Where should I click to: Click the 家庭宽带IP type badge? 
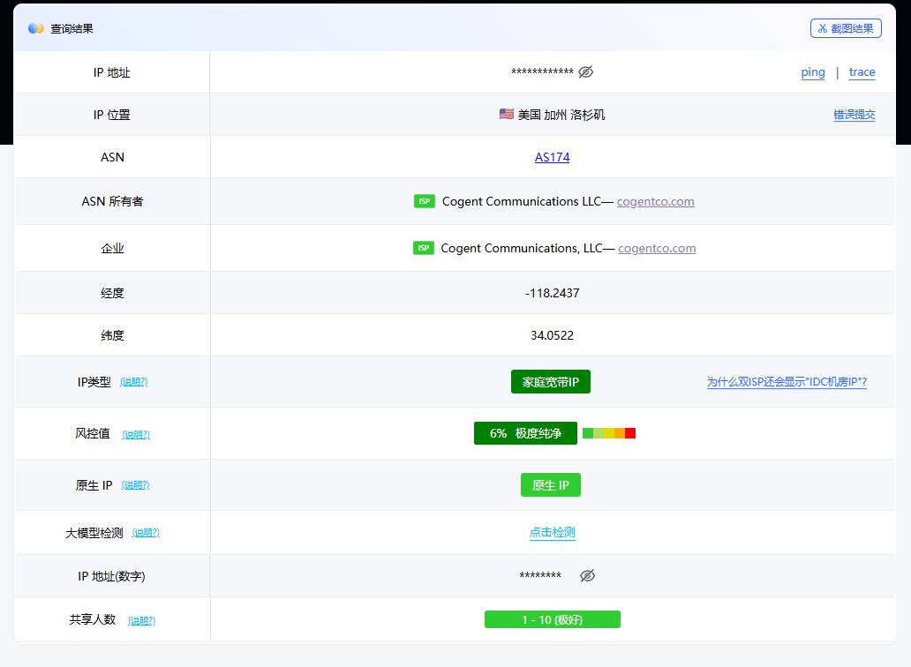[550, 382]
